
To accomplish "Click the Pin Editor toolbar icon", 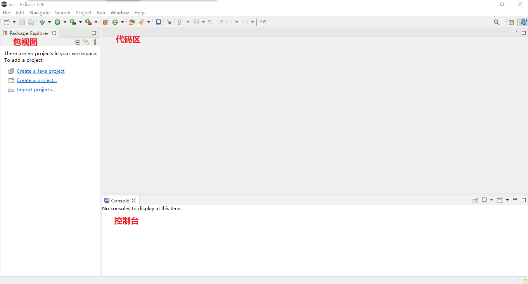I will (x=263, y=22).
